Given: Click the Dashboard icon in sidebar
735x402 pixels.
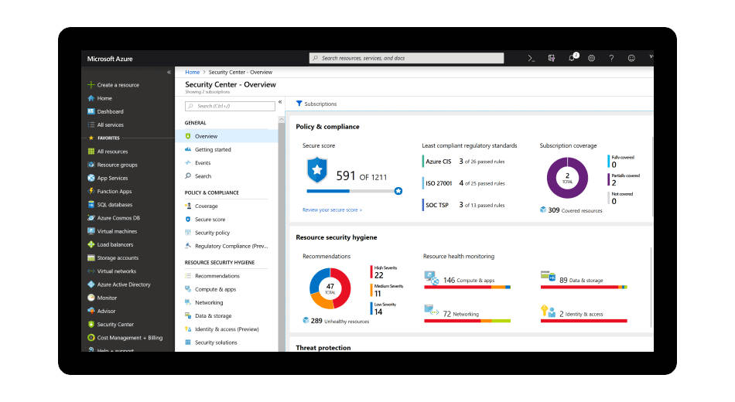Looking at the screenshot, I should [x=91, y=111].
